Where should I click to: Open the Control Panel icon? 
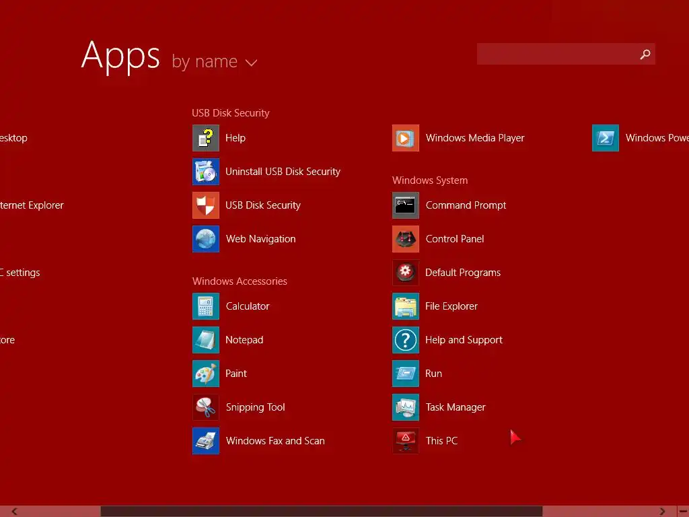(x=406, y=239)
